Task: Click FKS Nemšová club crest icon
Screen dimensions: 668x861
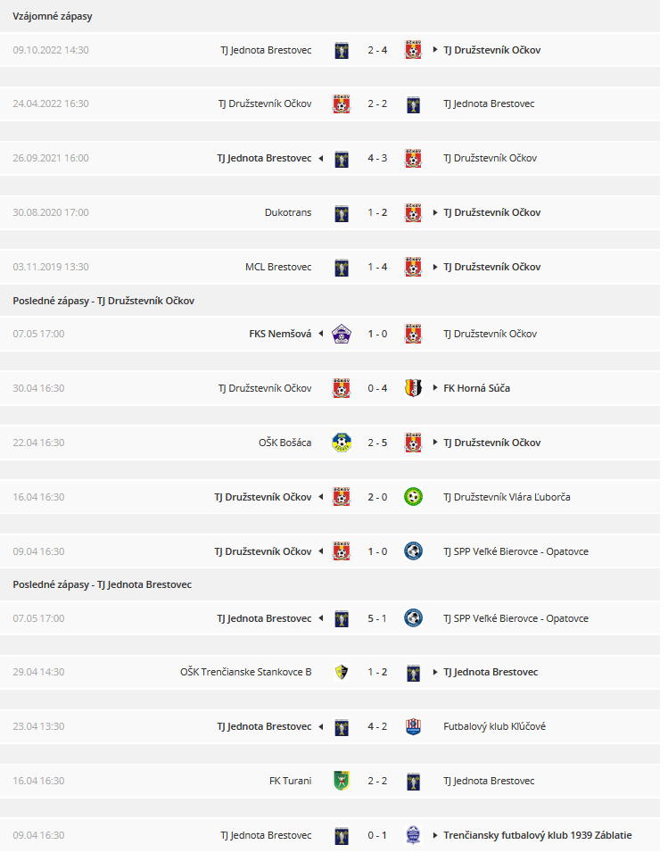Action: point(342,334)
